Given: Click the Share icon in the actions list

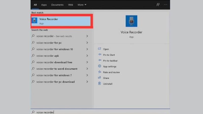Looking at the screenshot, I should [x=99, y=78].
